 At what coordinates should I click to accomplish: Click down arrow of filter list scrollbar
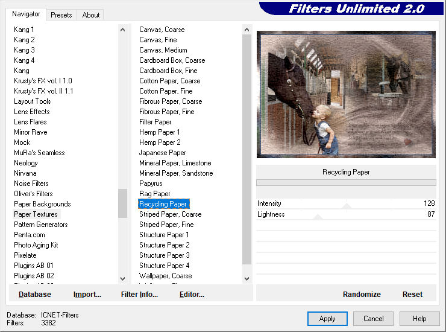coord(247,279)
